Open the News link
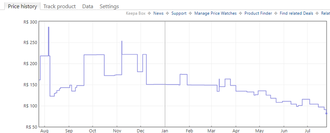 [158, 13]
